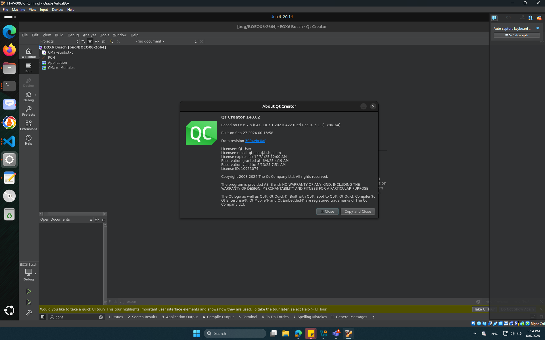Show the Application Output pane
This screenshot has width=545, height=340.
pos(180,317)
